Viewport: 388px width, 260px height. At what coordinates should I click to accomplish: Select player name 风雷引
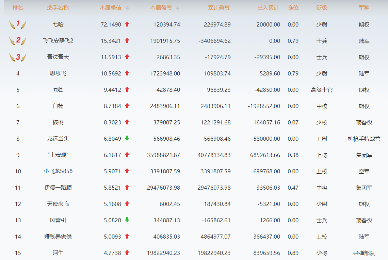tap(58, 220)
